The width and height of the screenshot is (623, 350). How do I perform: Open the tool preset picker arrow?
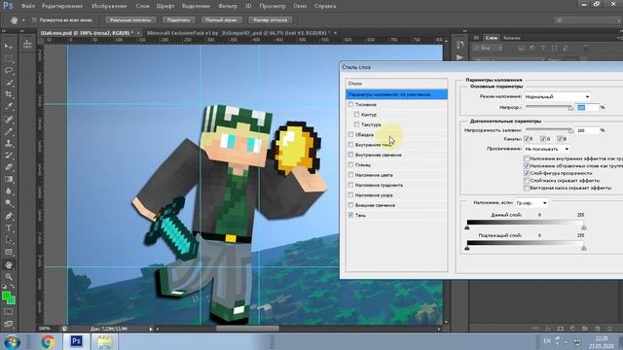click(x=23, y=19)
